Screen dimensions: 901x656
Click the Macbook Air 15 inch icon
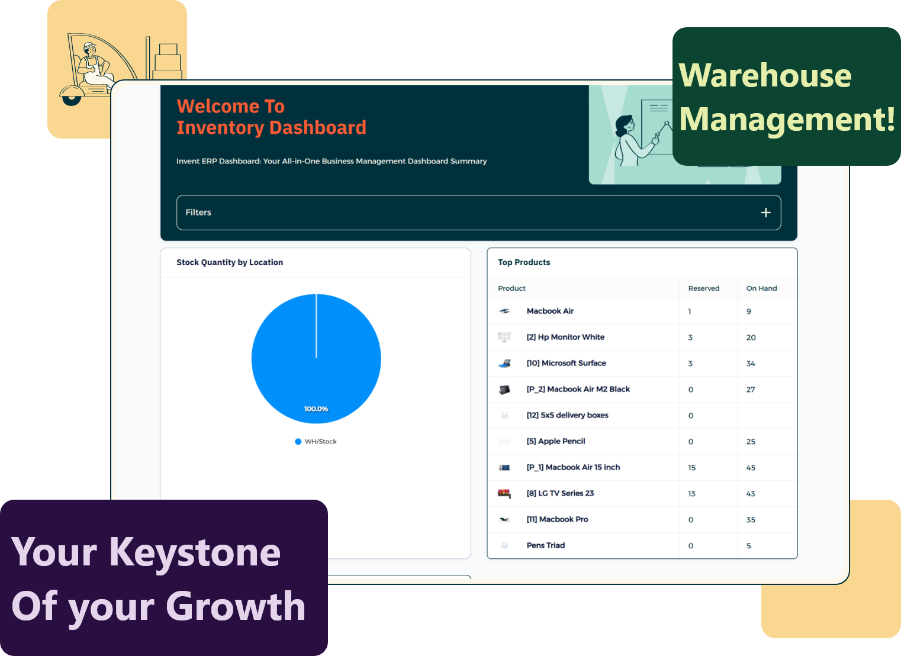[504, 468]
